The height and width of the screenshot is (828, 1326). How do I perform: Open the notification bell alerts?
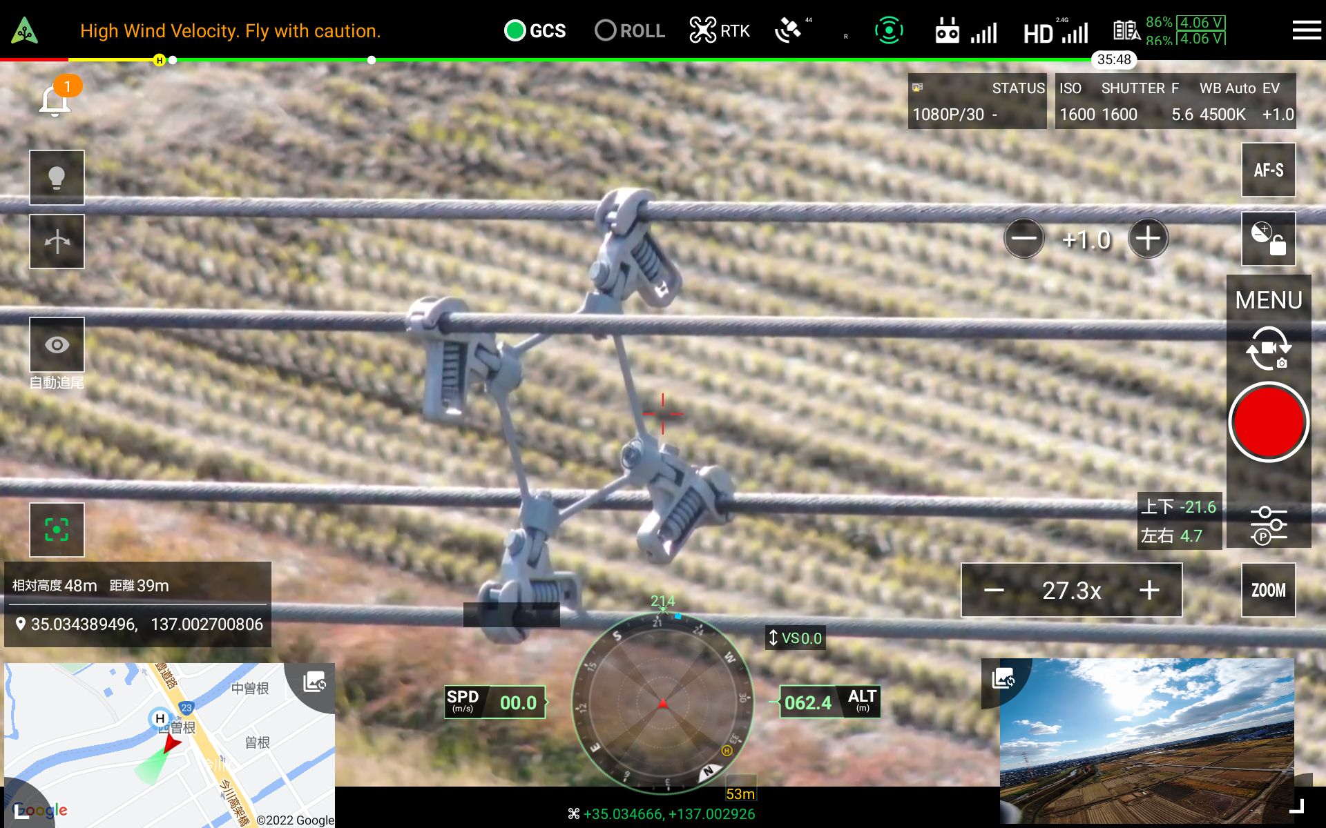55,101
